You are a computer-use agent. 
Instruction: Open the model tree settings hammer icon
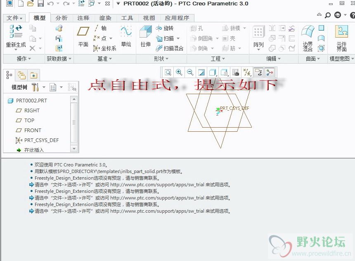point(35,87)
